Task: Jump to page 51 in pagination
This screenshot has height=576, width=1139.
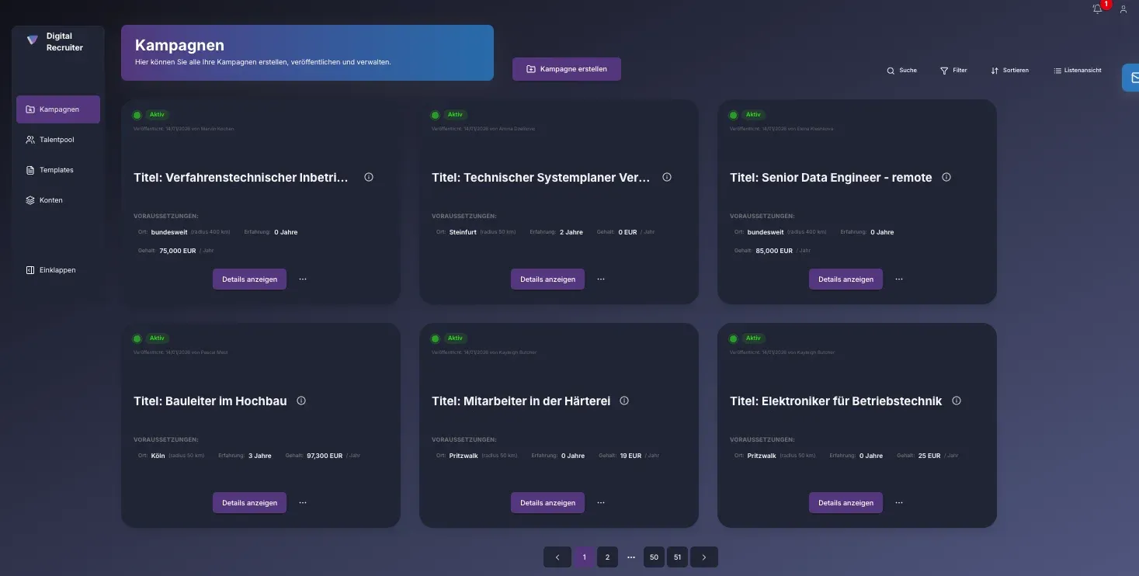Action: [676, 557]
